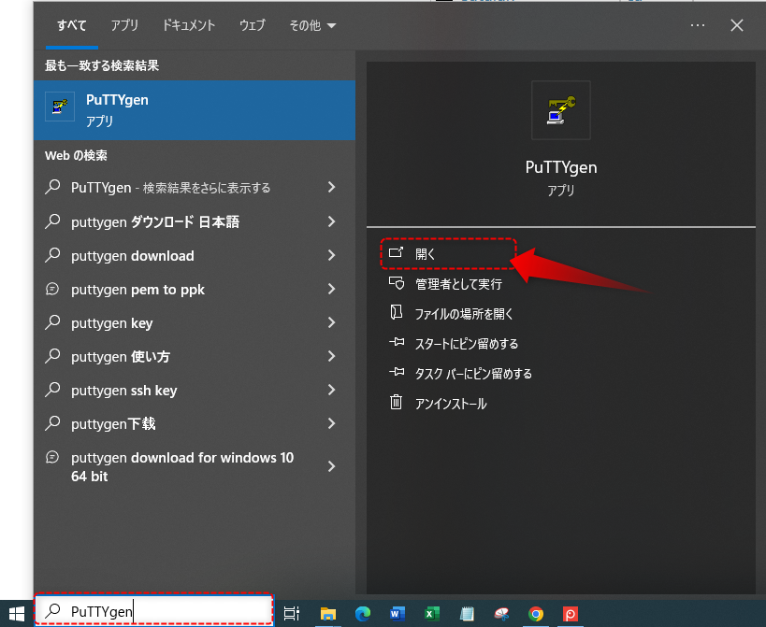The width and height of the screenshot is (766, 627).
Task: Open Notepad from taskbar
Action: [467, 613]
